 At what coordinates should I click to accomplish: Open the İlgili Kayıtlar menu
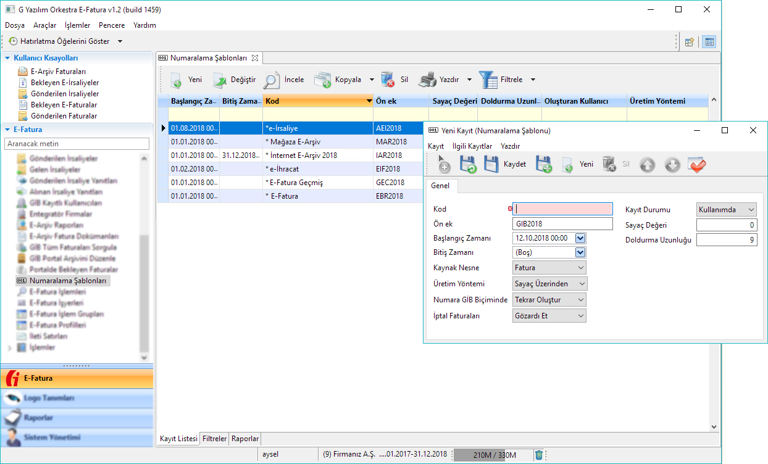472,146
